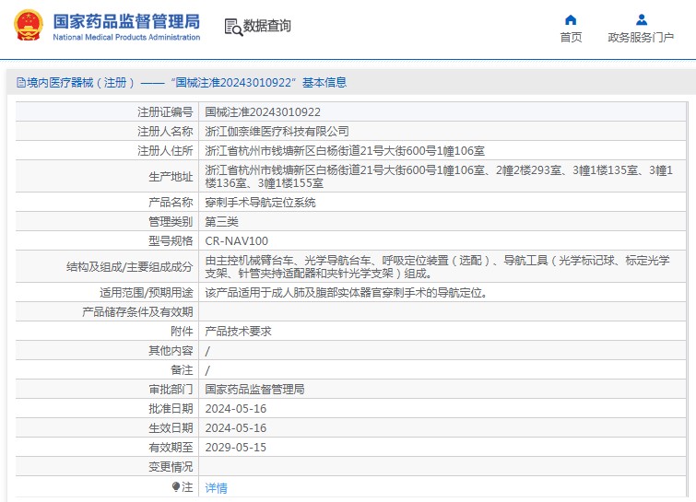Click the 产品储存条件及有效期 row label

137,311
